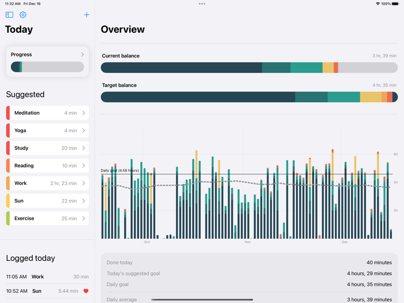Open Study row chevron
Screen dimensions: 404x303
tap(84, 148)
